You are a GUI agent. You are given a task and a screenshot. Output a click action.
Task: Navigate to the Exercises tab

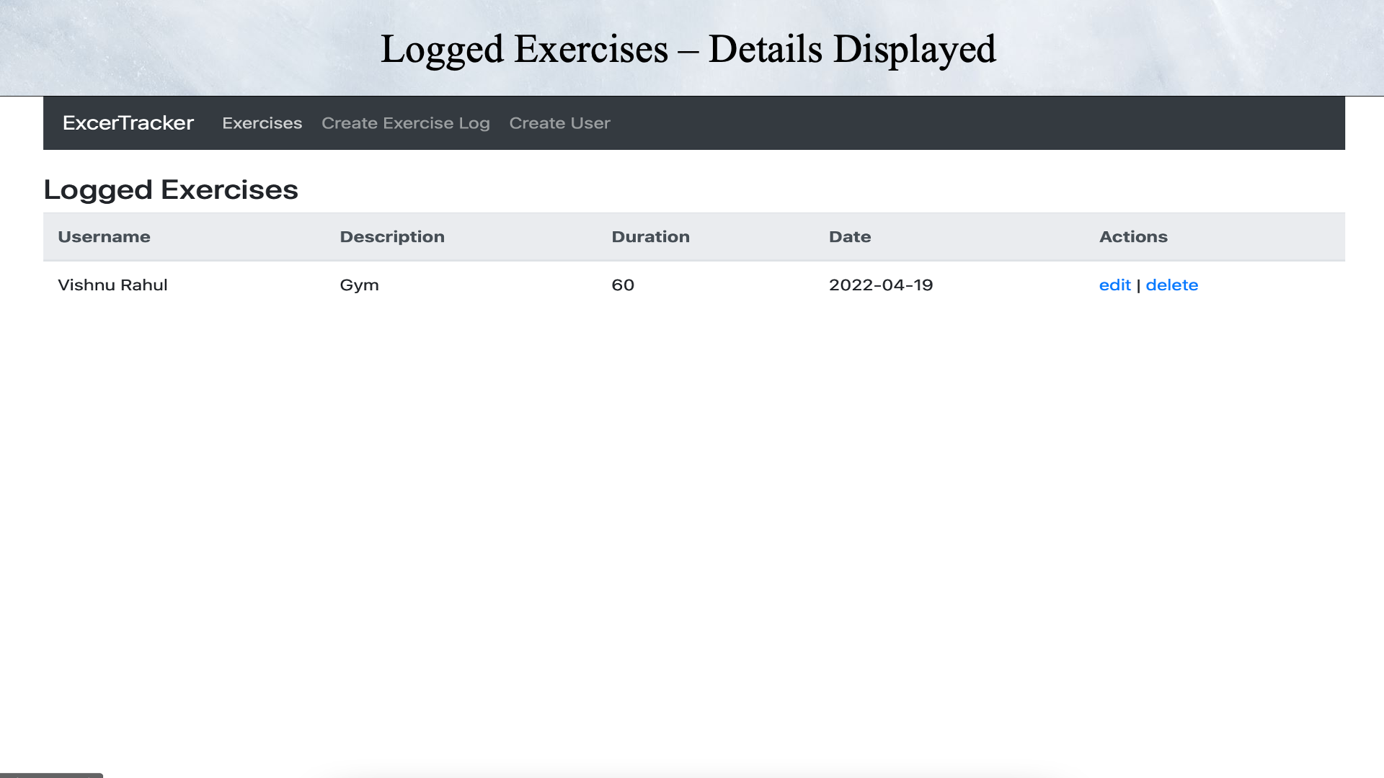pos(262,122)
